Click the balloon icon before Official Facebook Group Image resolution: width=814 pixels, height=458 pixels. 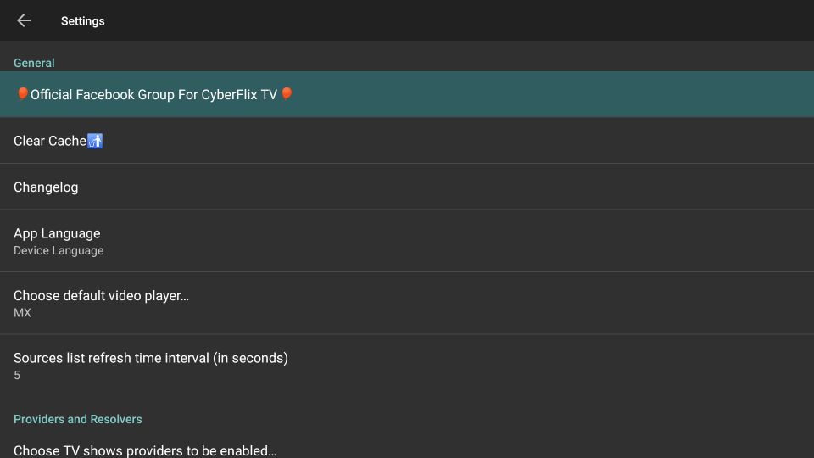pyautogui.click(x=22, y=94)
